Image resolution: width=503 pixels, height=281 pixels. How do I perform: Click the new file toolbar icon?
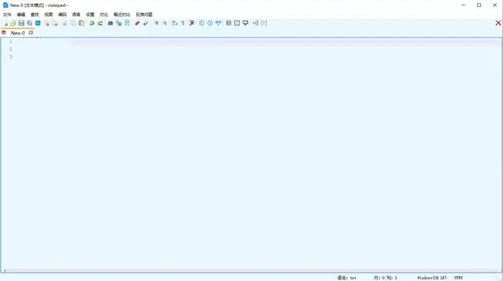pos(5,23)
